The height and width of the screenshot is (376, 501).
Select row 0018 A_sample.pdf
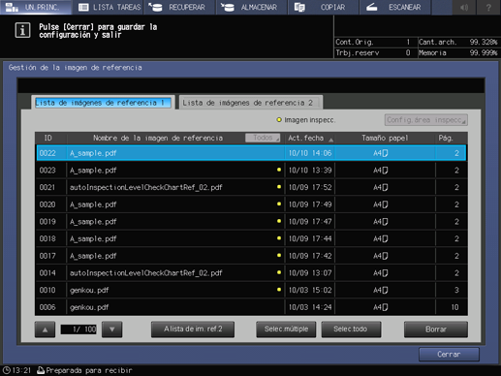[x=251, y=238]
